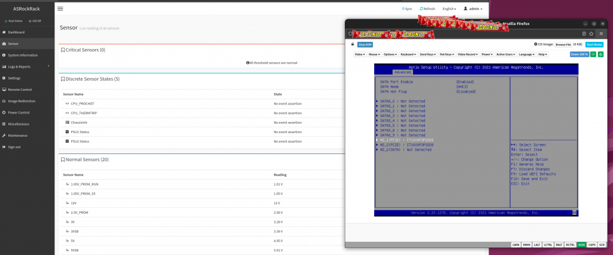Toggle the LWIN key indicator
The image size is (613, 255).
516,244
